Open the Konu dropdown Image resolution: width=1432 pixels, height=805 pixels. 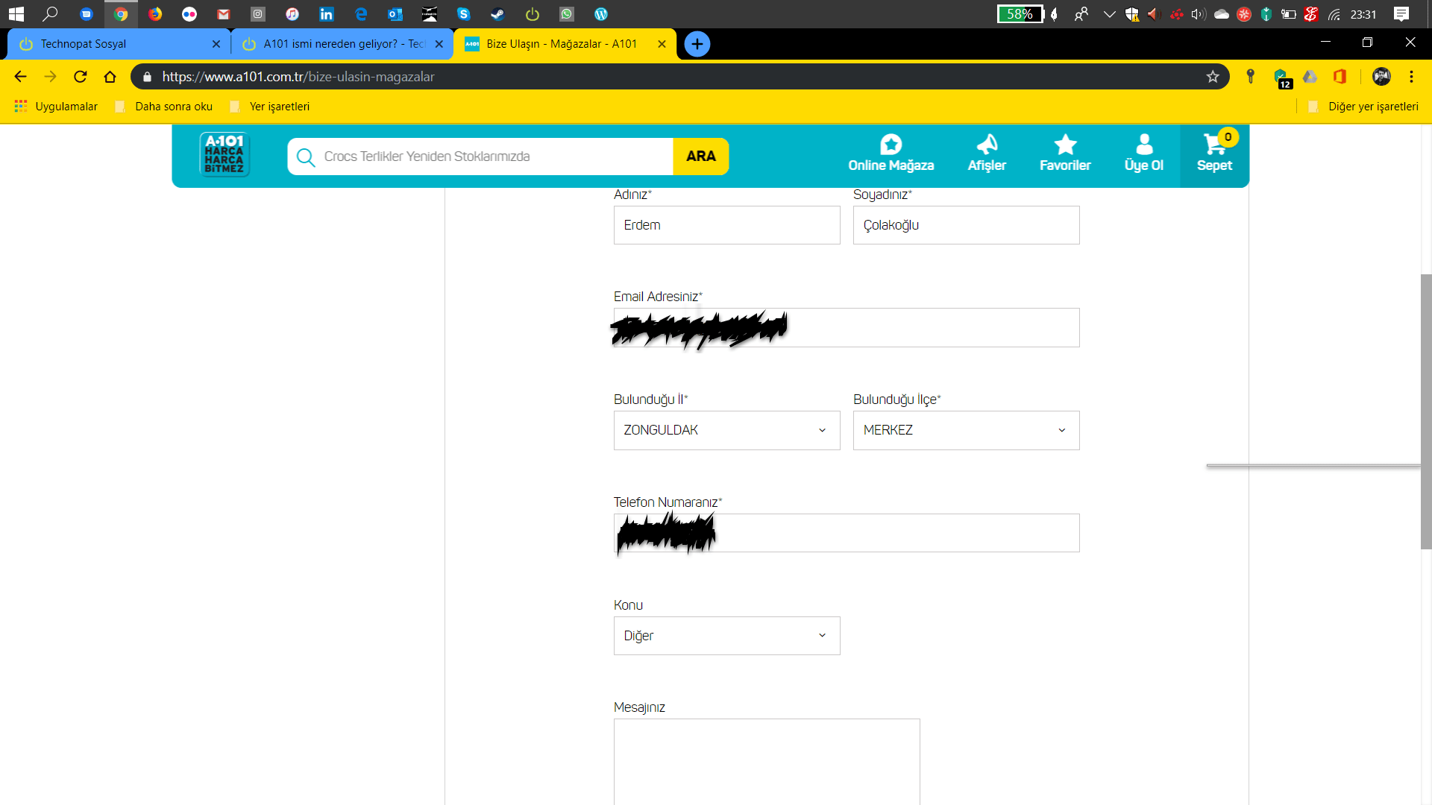(726, 636)
